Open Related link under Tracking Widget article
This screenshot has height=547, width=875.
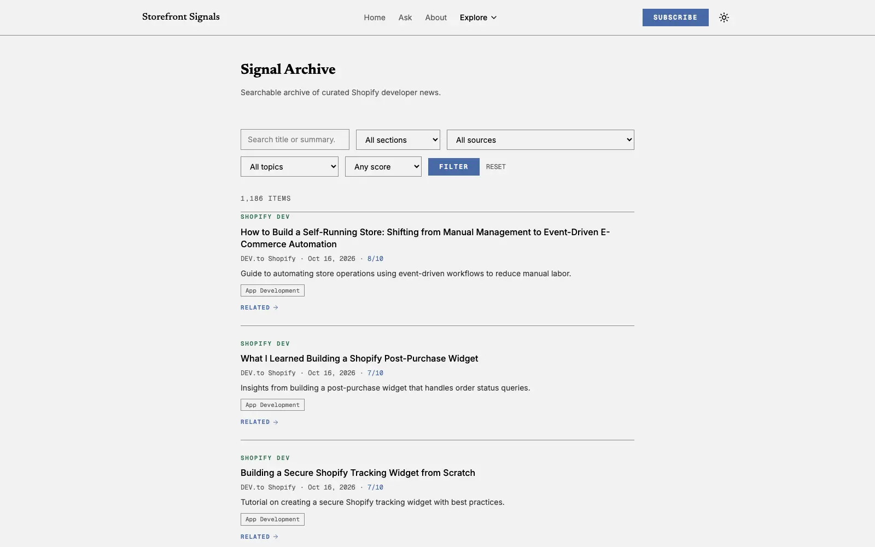(259, 537)
